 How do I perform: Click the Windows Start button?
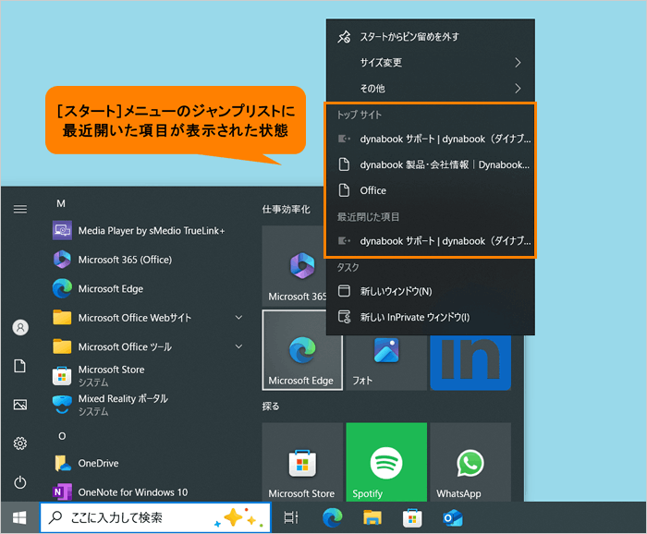coord(19,517)
